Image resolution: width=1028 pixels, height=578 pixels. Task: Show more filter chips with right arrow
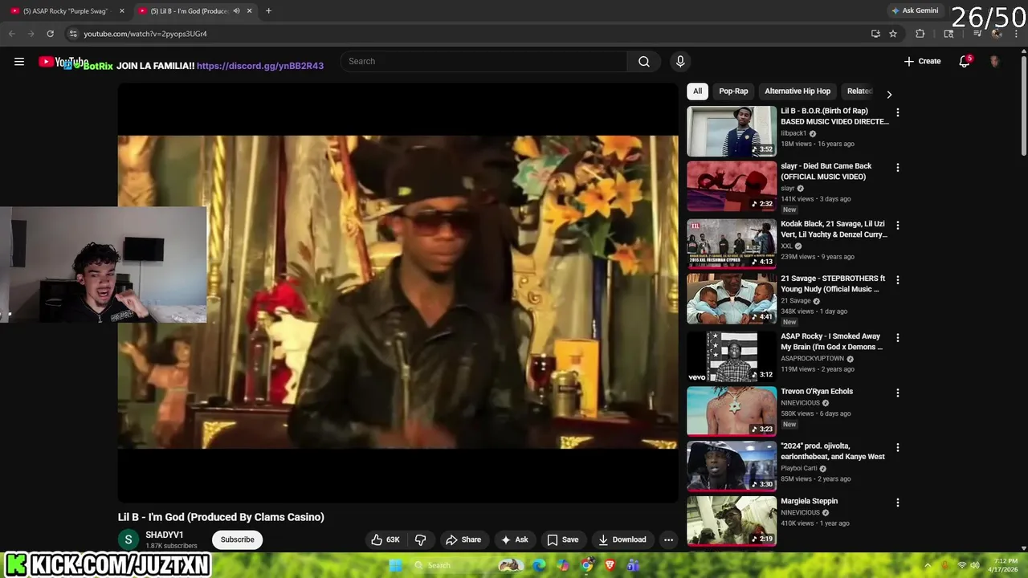pos(889,94)
